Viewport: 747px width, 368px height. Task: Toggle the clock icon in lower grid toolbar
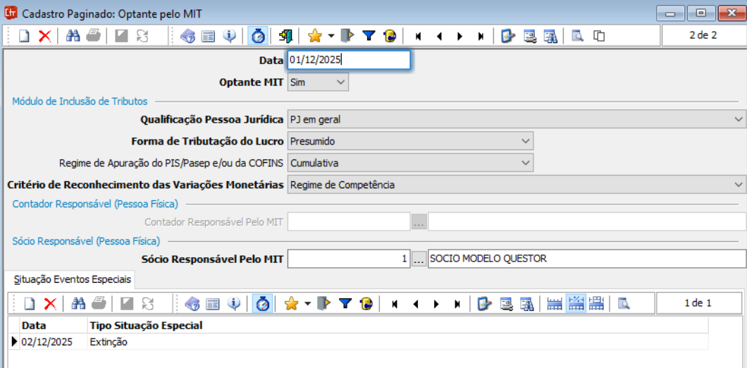click(263, 304)
